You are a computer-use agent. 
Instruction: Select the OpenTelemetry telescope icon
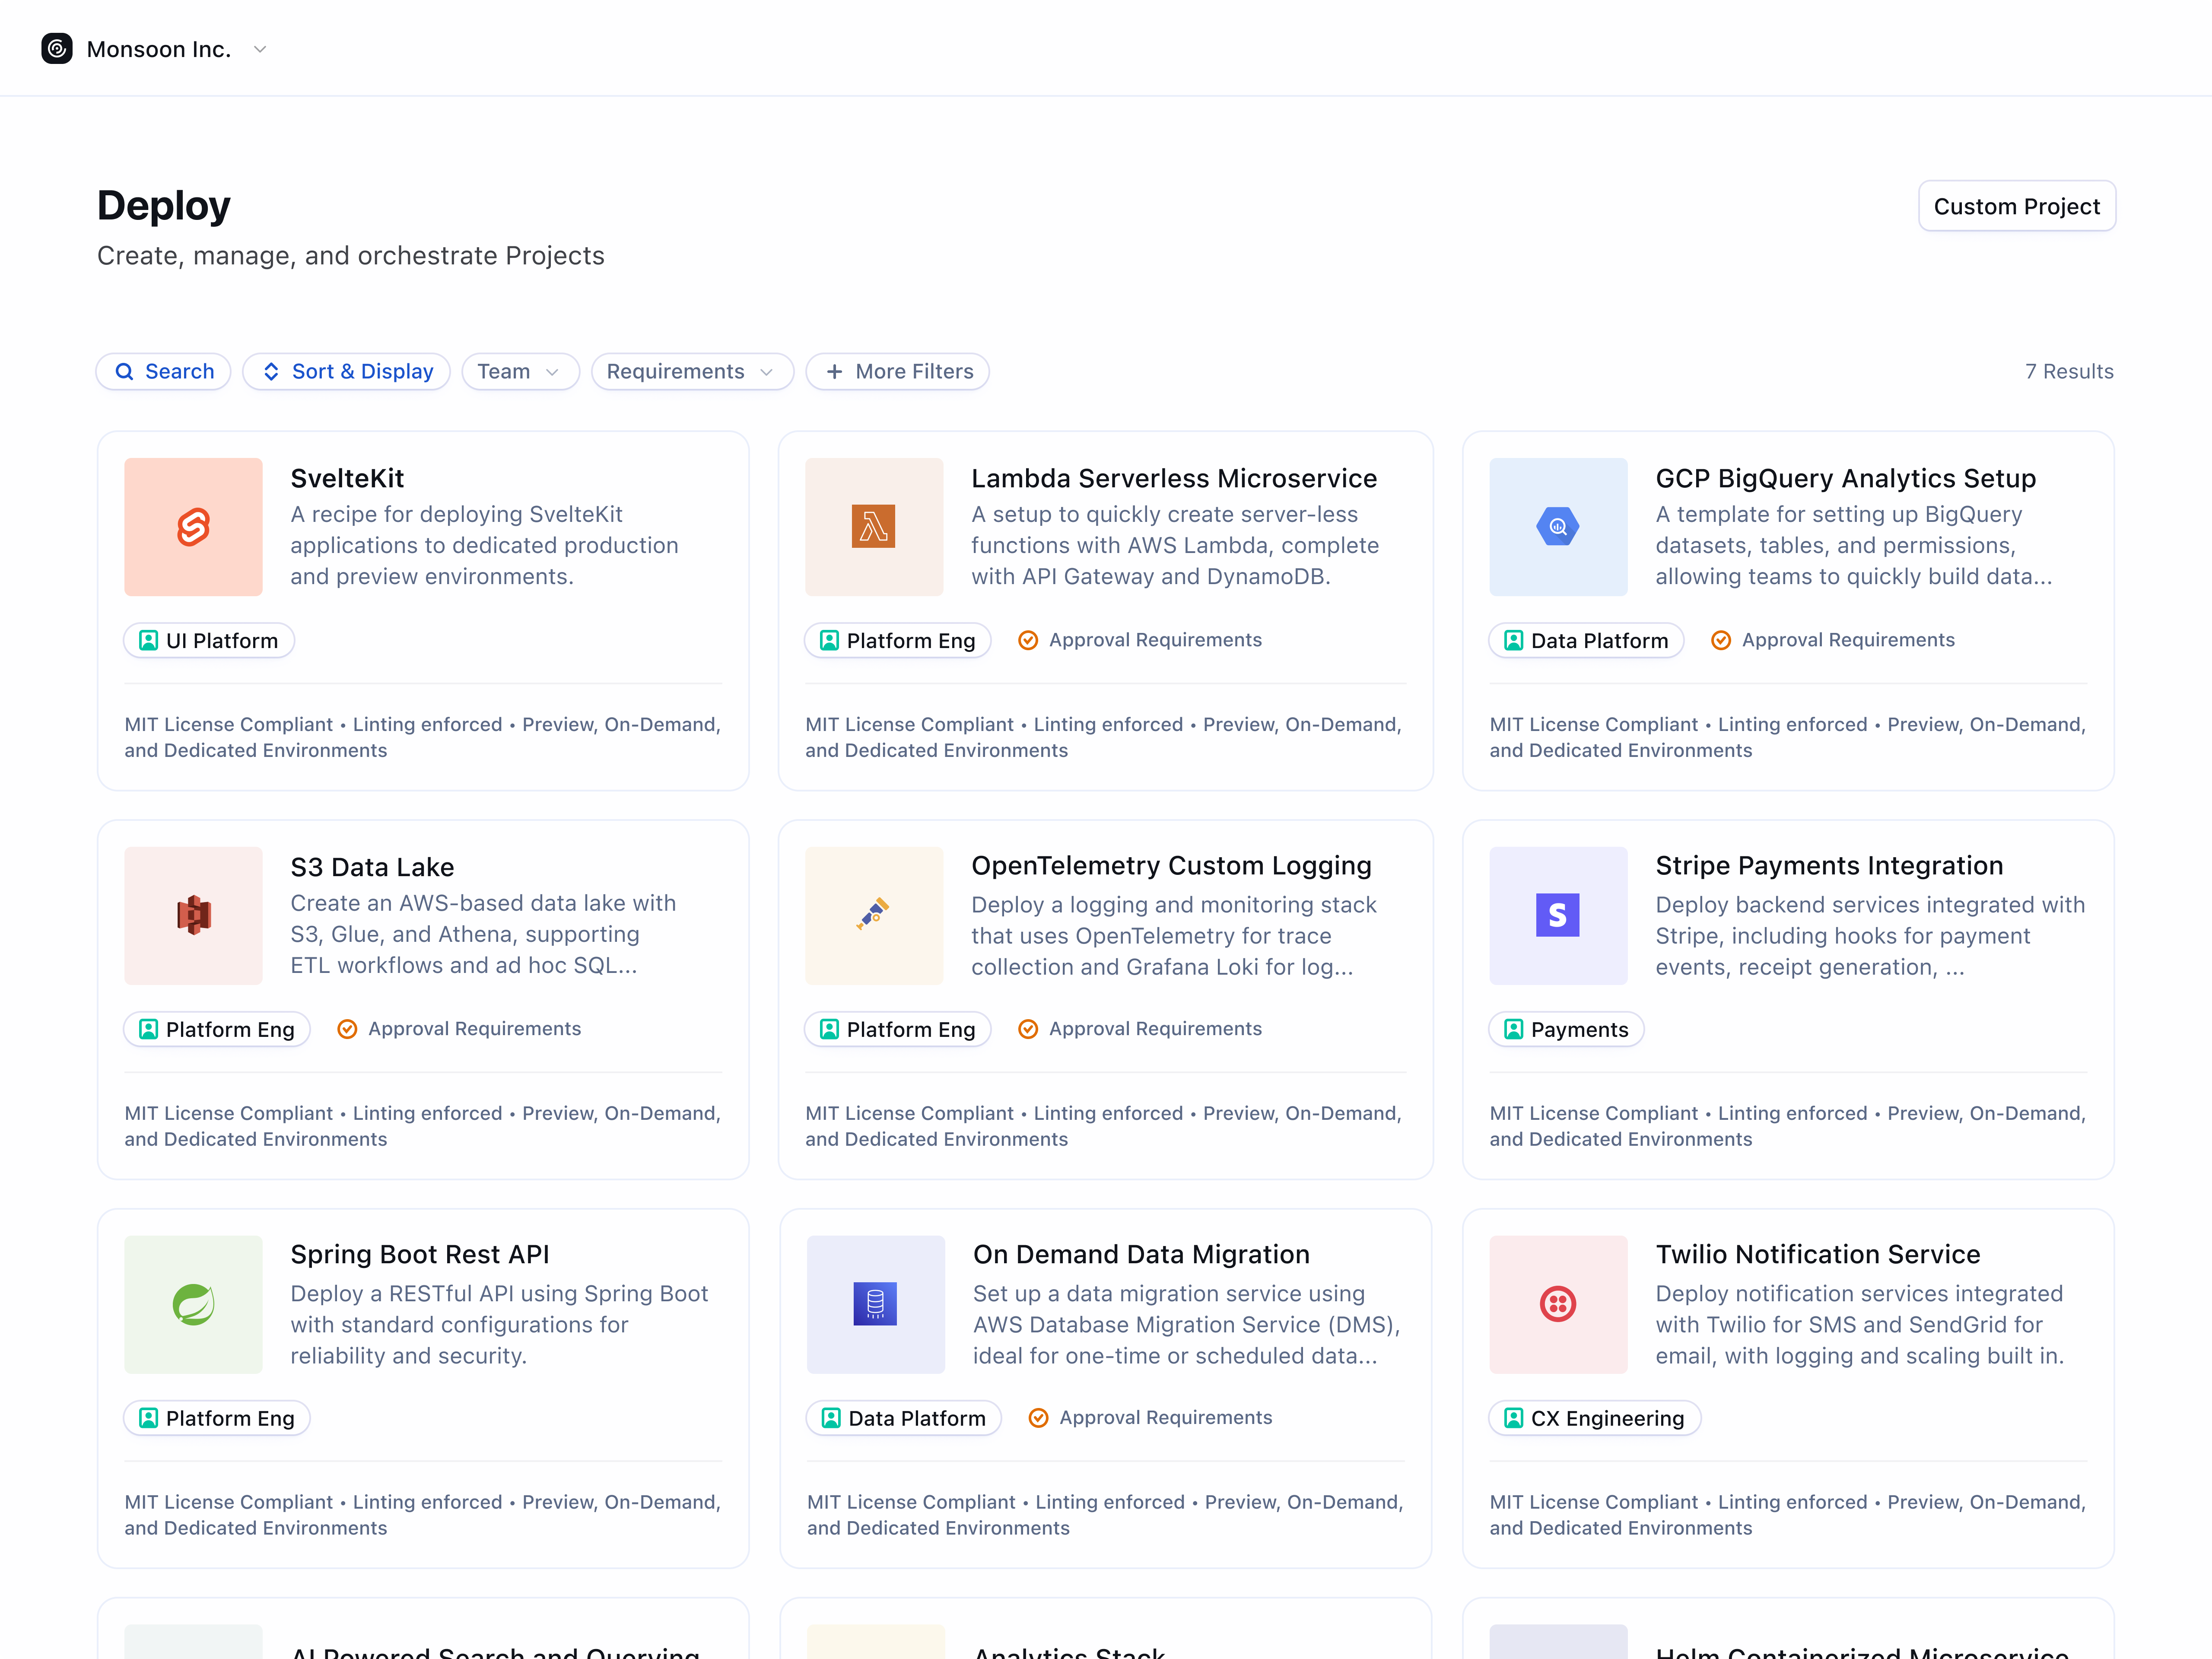874,915
